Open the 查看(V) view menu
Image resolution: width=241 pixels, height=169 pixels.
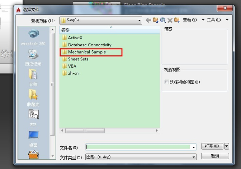190,20
